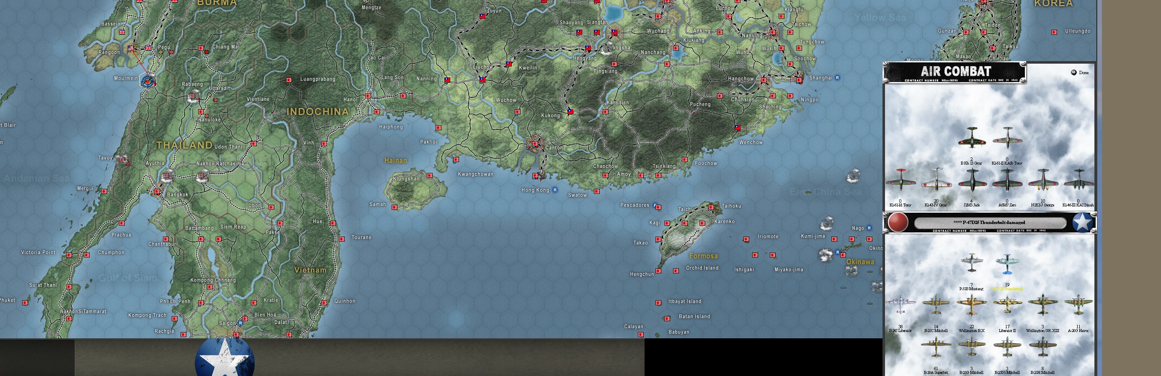This screenshot has height=376, width=1161.
Task: Click the Japanese base marker at Canton
Action: (x=535, y=144)
